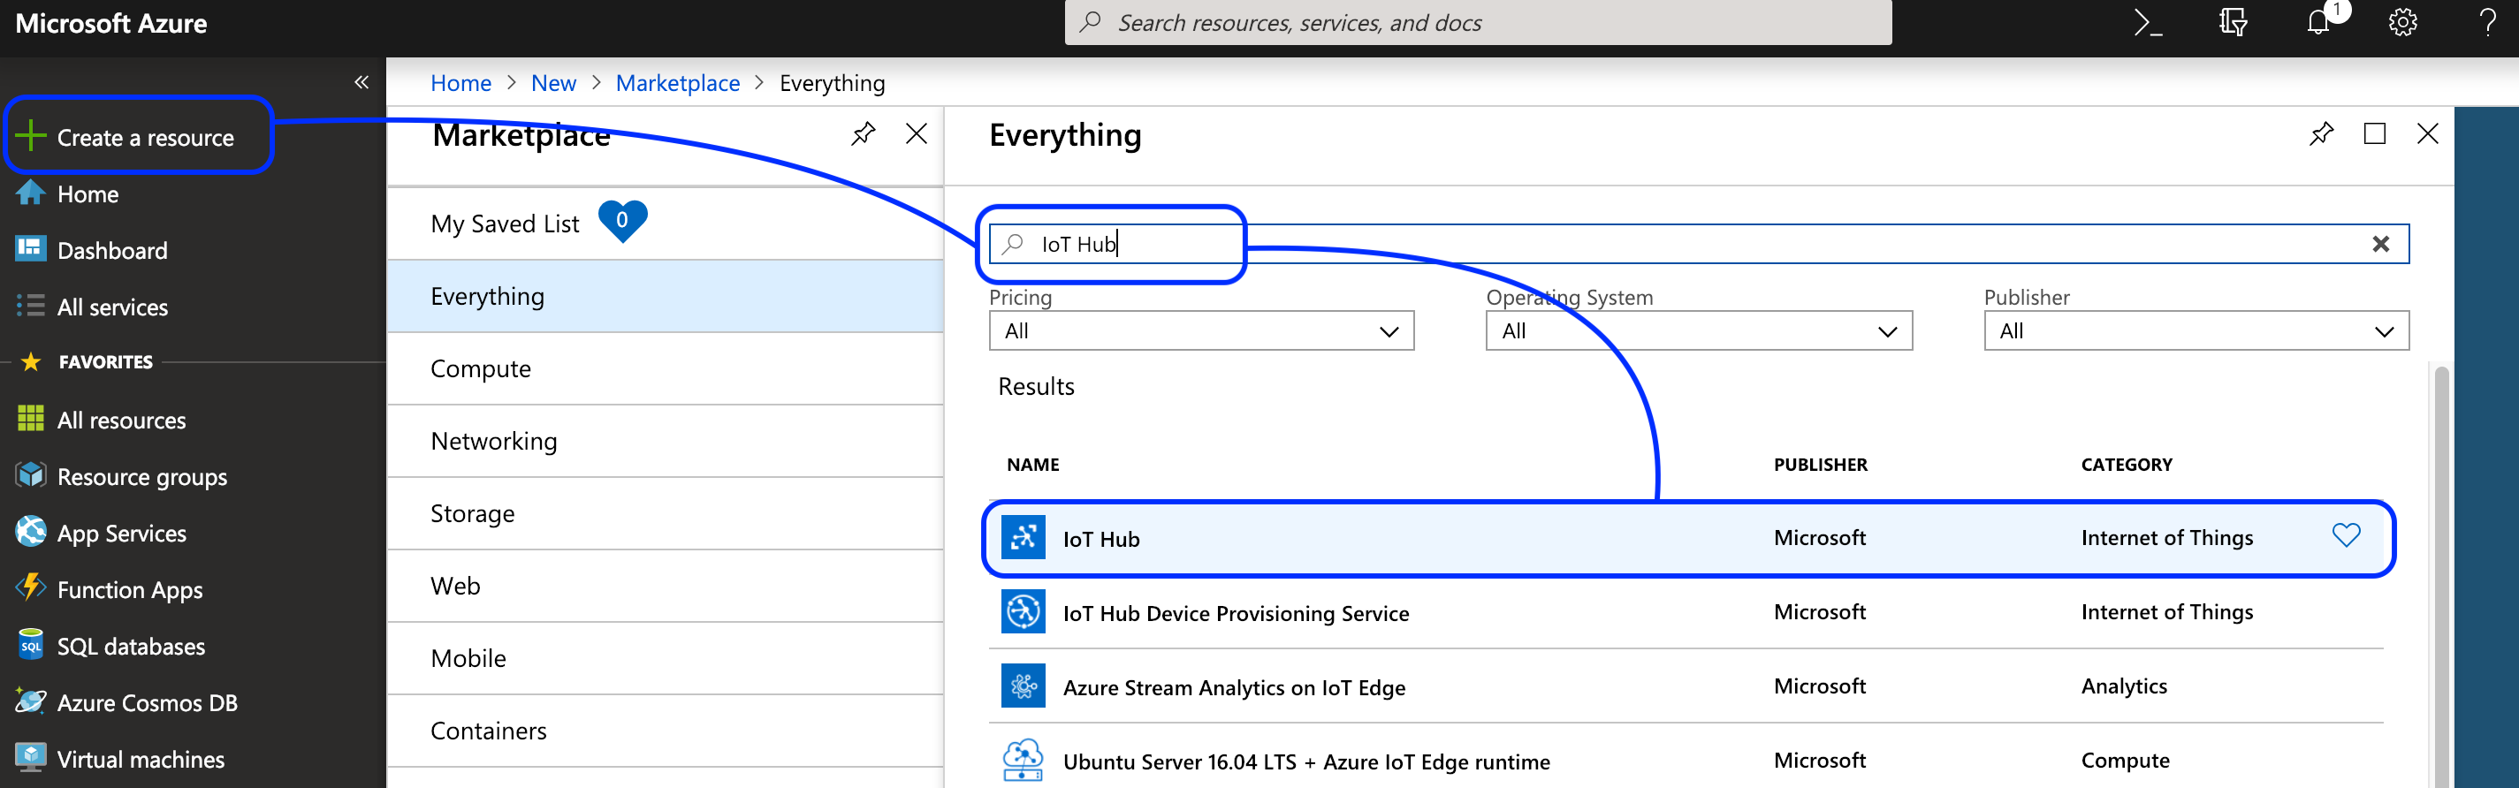Click the Compute category cell in Ubuntu row

[x=2125, y=760]
